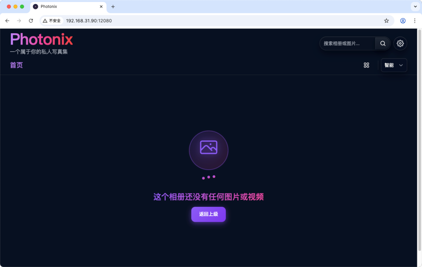The height and width of the screenshot is (267, 422).
Task: Switch to grid view layout icon
Action: coord(366,65)
